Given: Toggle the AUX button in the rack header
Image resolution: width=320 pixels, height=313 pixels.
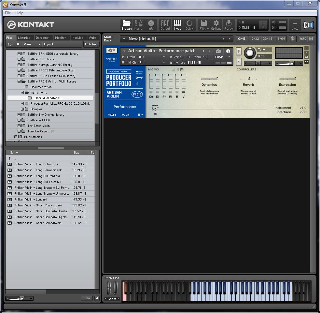Looking at the screenshot, I should (x=303, y=39).
